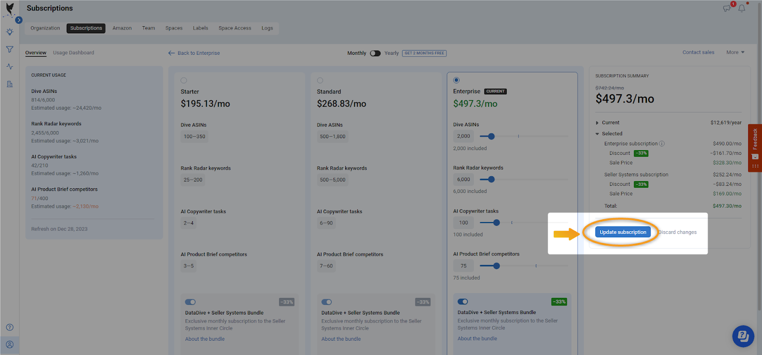This screenshot has height=355, width=762.
Task: Click the Update subscription button
Action: (x=623, y=232)
